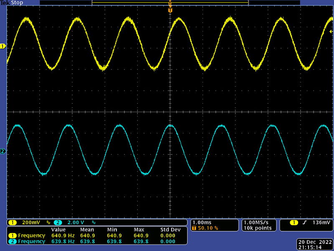334x251 pixels.
Task: Click the 21:15:14 time readout
Action: 310,247
